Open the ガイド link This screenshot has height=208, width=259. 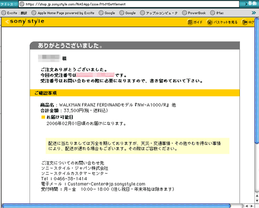pyautogui.click(x=198, y=22)
